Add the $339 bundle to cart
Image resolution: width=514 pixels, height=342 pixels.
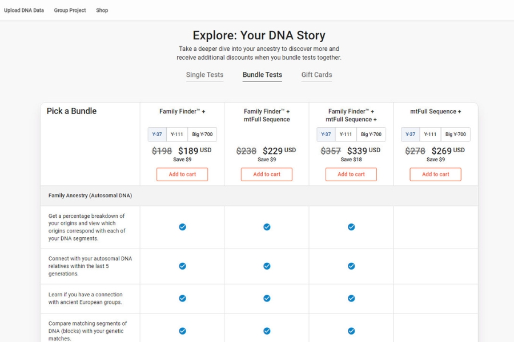tap(351, 174)
